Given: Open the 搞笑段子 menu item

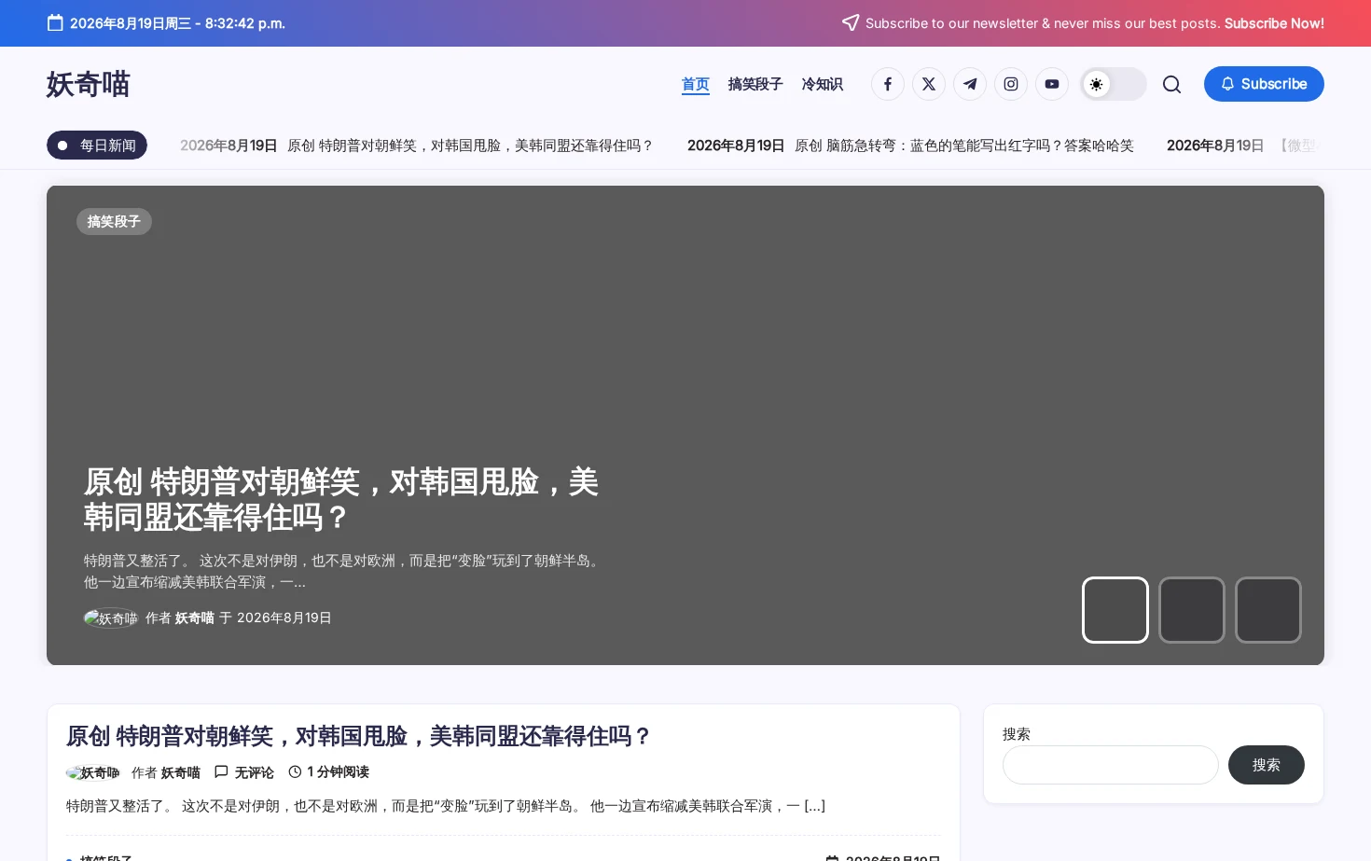Looking at the screenshot, I should coord(755,84).
